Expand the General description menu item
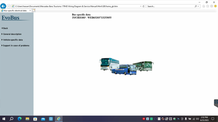The width and height of the screenshot is (218, 122). click(12, 34)
